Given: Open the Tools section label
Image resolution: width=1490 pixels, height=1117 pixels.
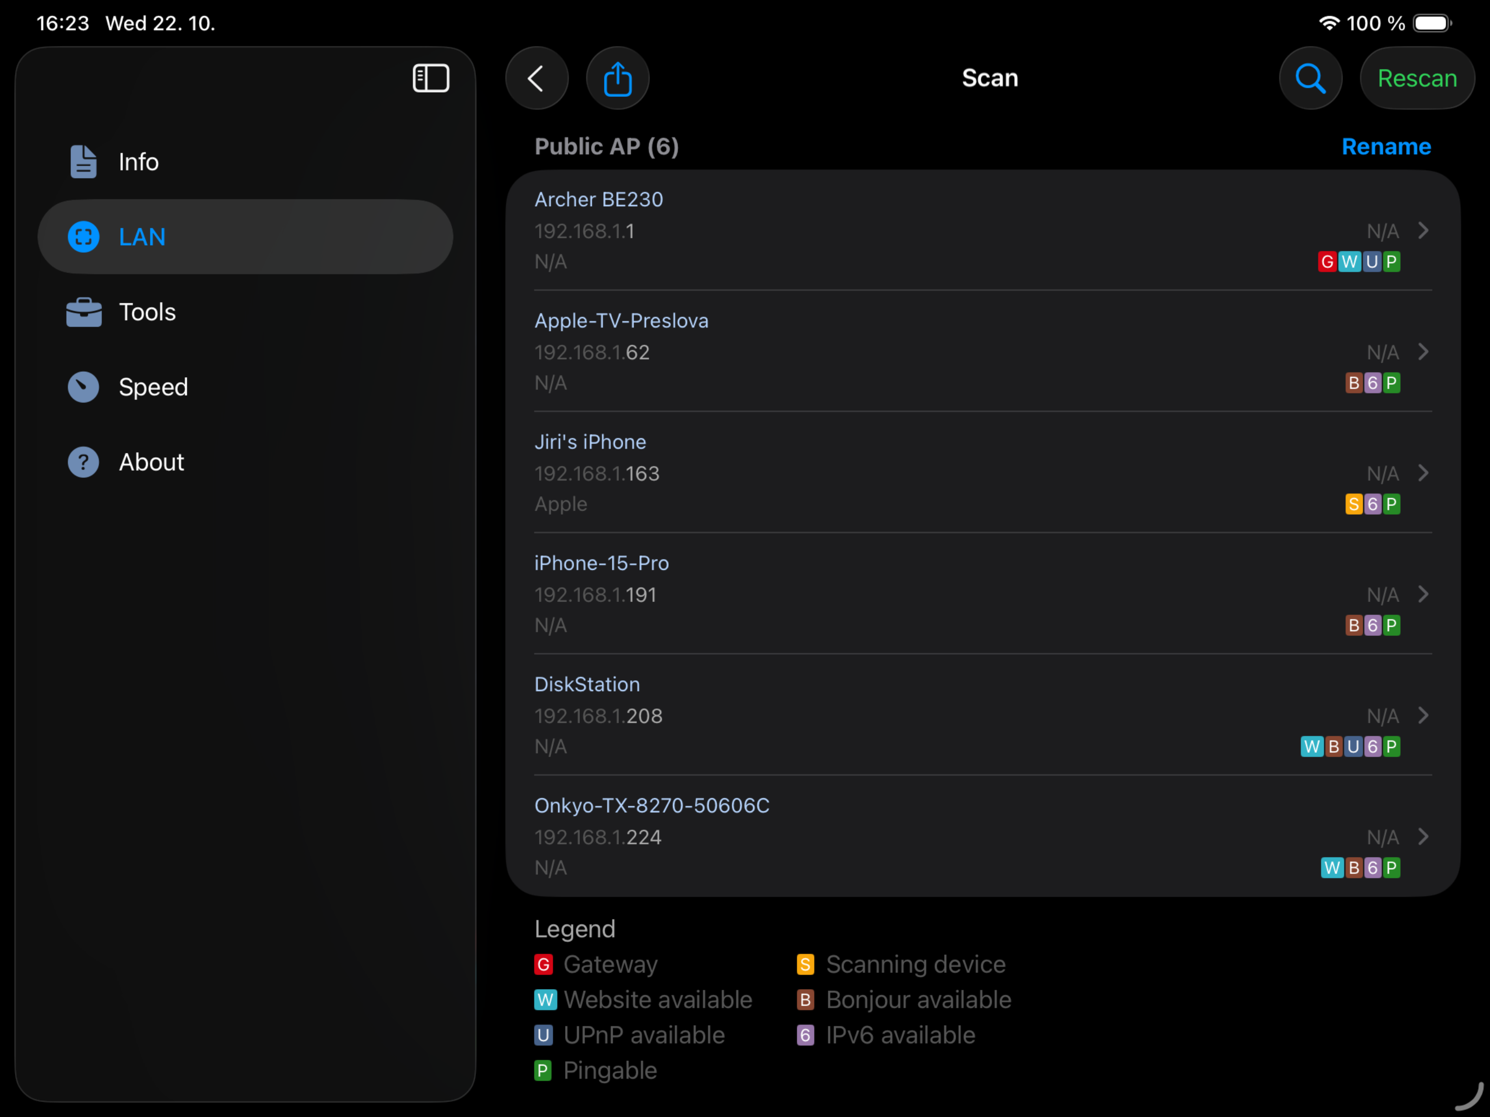Looking at the screenshot, I should (147, 312).
